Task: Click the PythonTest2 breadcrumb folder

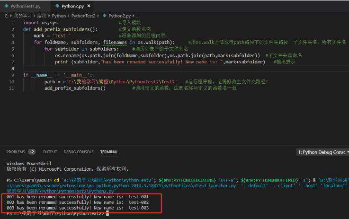Action: tap(83, 16)
